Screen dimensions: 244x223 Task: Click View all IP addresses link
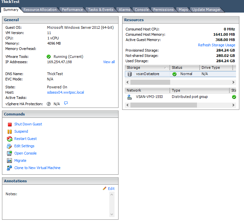tap(109, 62)
